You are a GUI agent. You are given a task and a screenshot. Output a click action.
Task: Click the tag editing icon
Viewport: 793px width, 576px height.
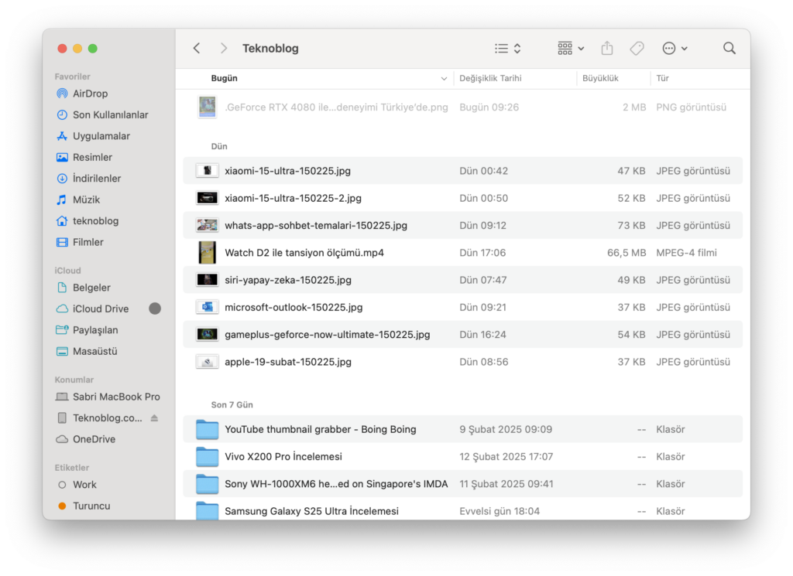coord(637,49)
